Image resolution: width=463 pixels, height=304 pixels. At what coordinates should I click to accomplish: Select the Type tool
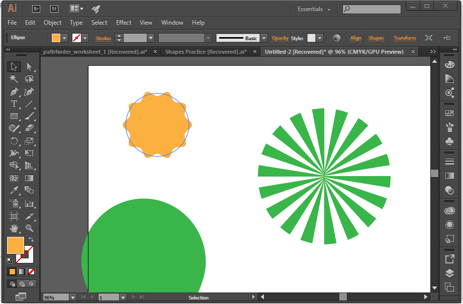[14, 104]
